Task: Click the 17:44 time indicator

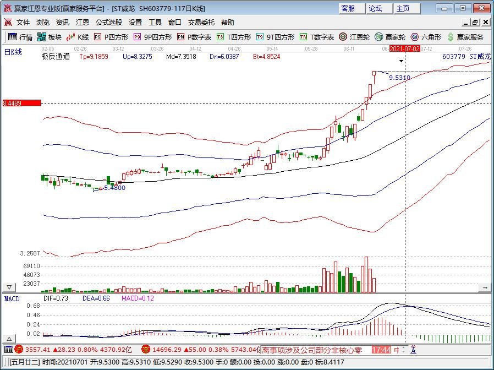Action: coord(381,350)
